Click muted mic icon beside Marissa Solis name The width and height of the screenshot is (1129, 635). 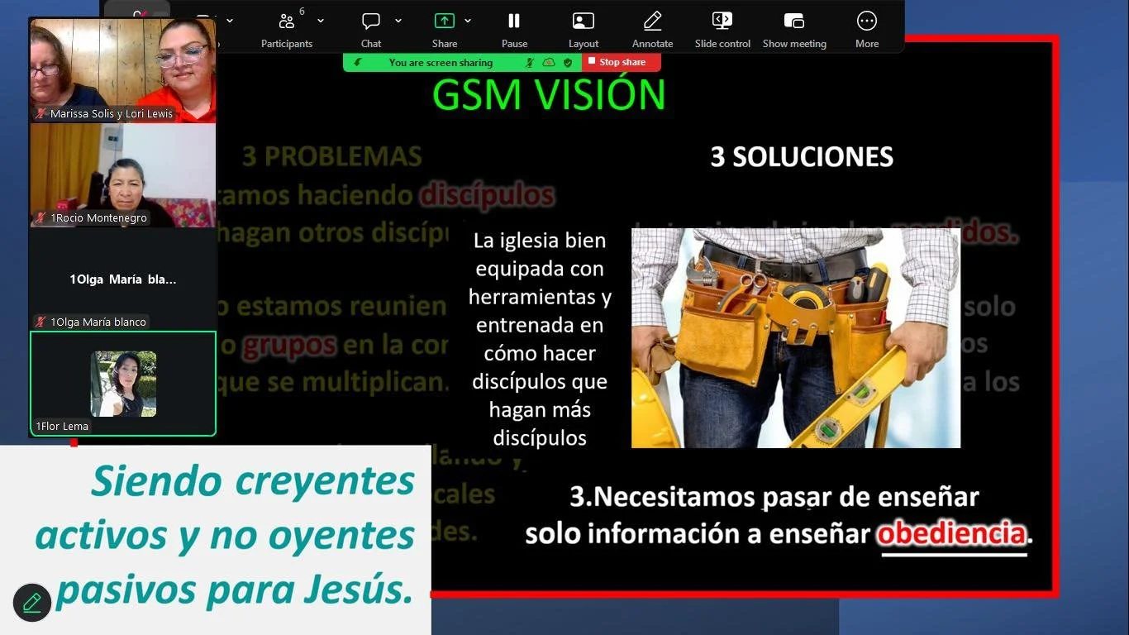tap(40, 113)
